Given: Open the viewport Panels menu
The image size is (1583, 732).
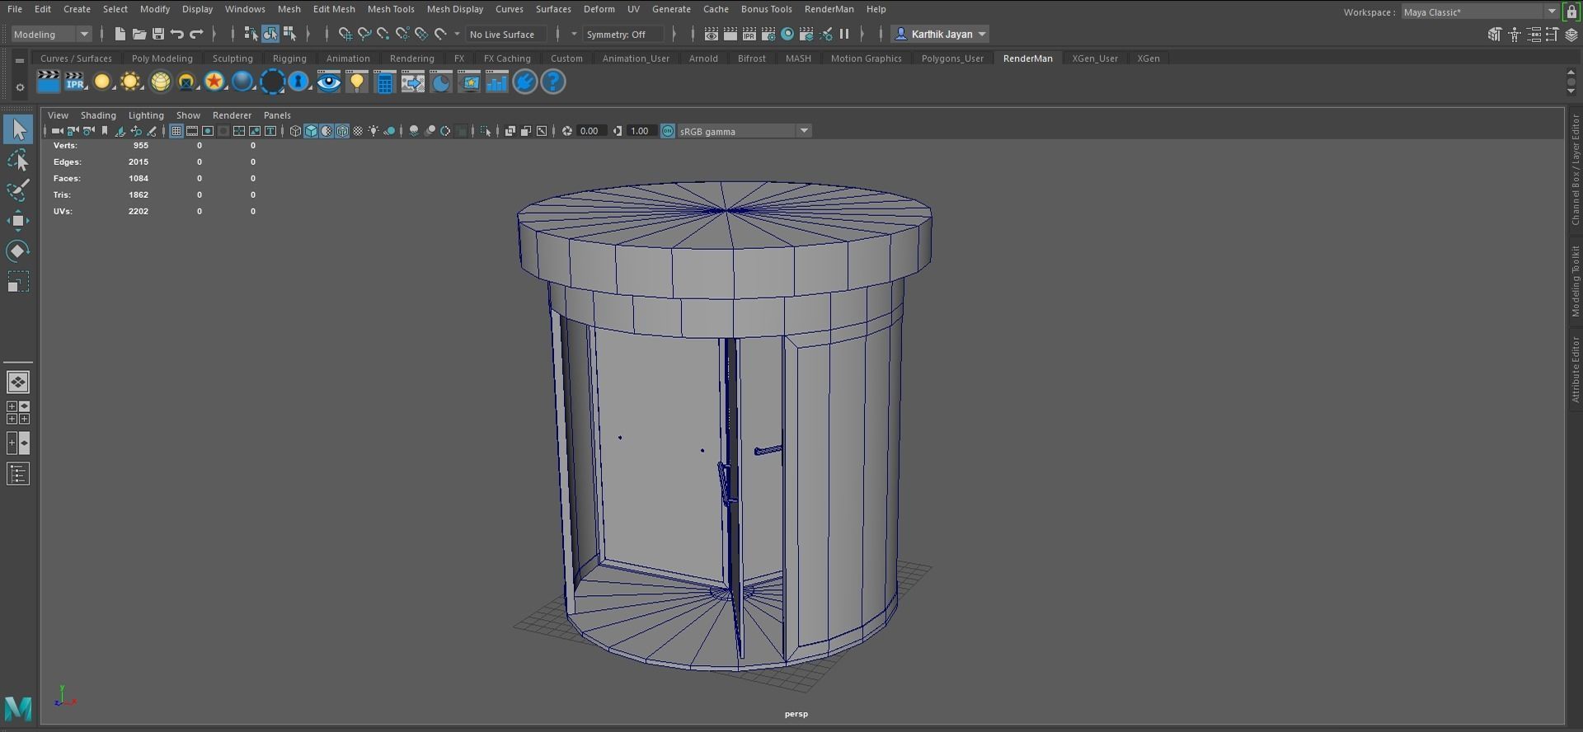Looking at the screenshot, I should click(x=277, y=115).
